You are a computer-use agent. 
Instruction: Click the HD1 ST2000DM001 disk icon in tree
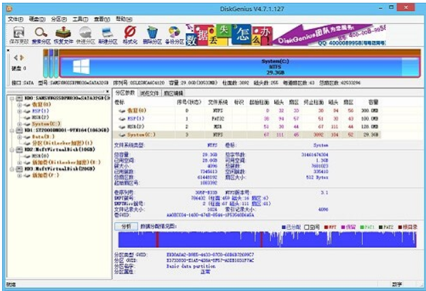[19, 131]
